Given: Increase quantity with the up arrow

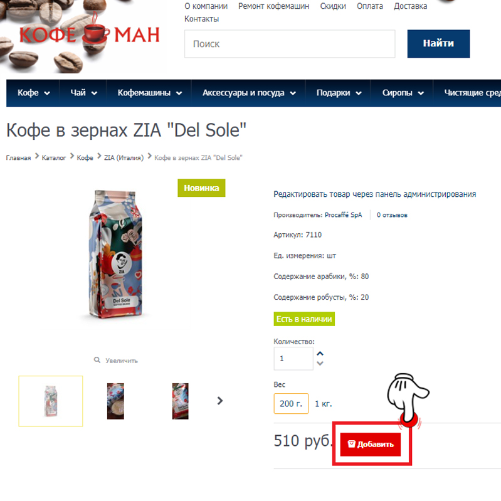Looking at the screenshot, I should (320, 354).
